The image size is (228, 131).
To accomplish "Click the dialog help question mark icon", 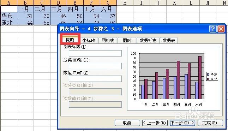I will tap(213, 29).
